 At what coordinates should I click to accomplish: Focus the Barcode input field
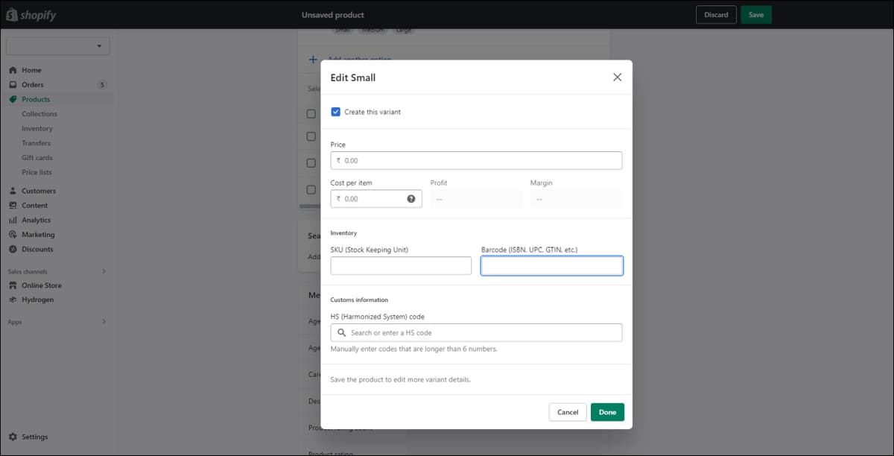[x=552, y=266]
